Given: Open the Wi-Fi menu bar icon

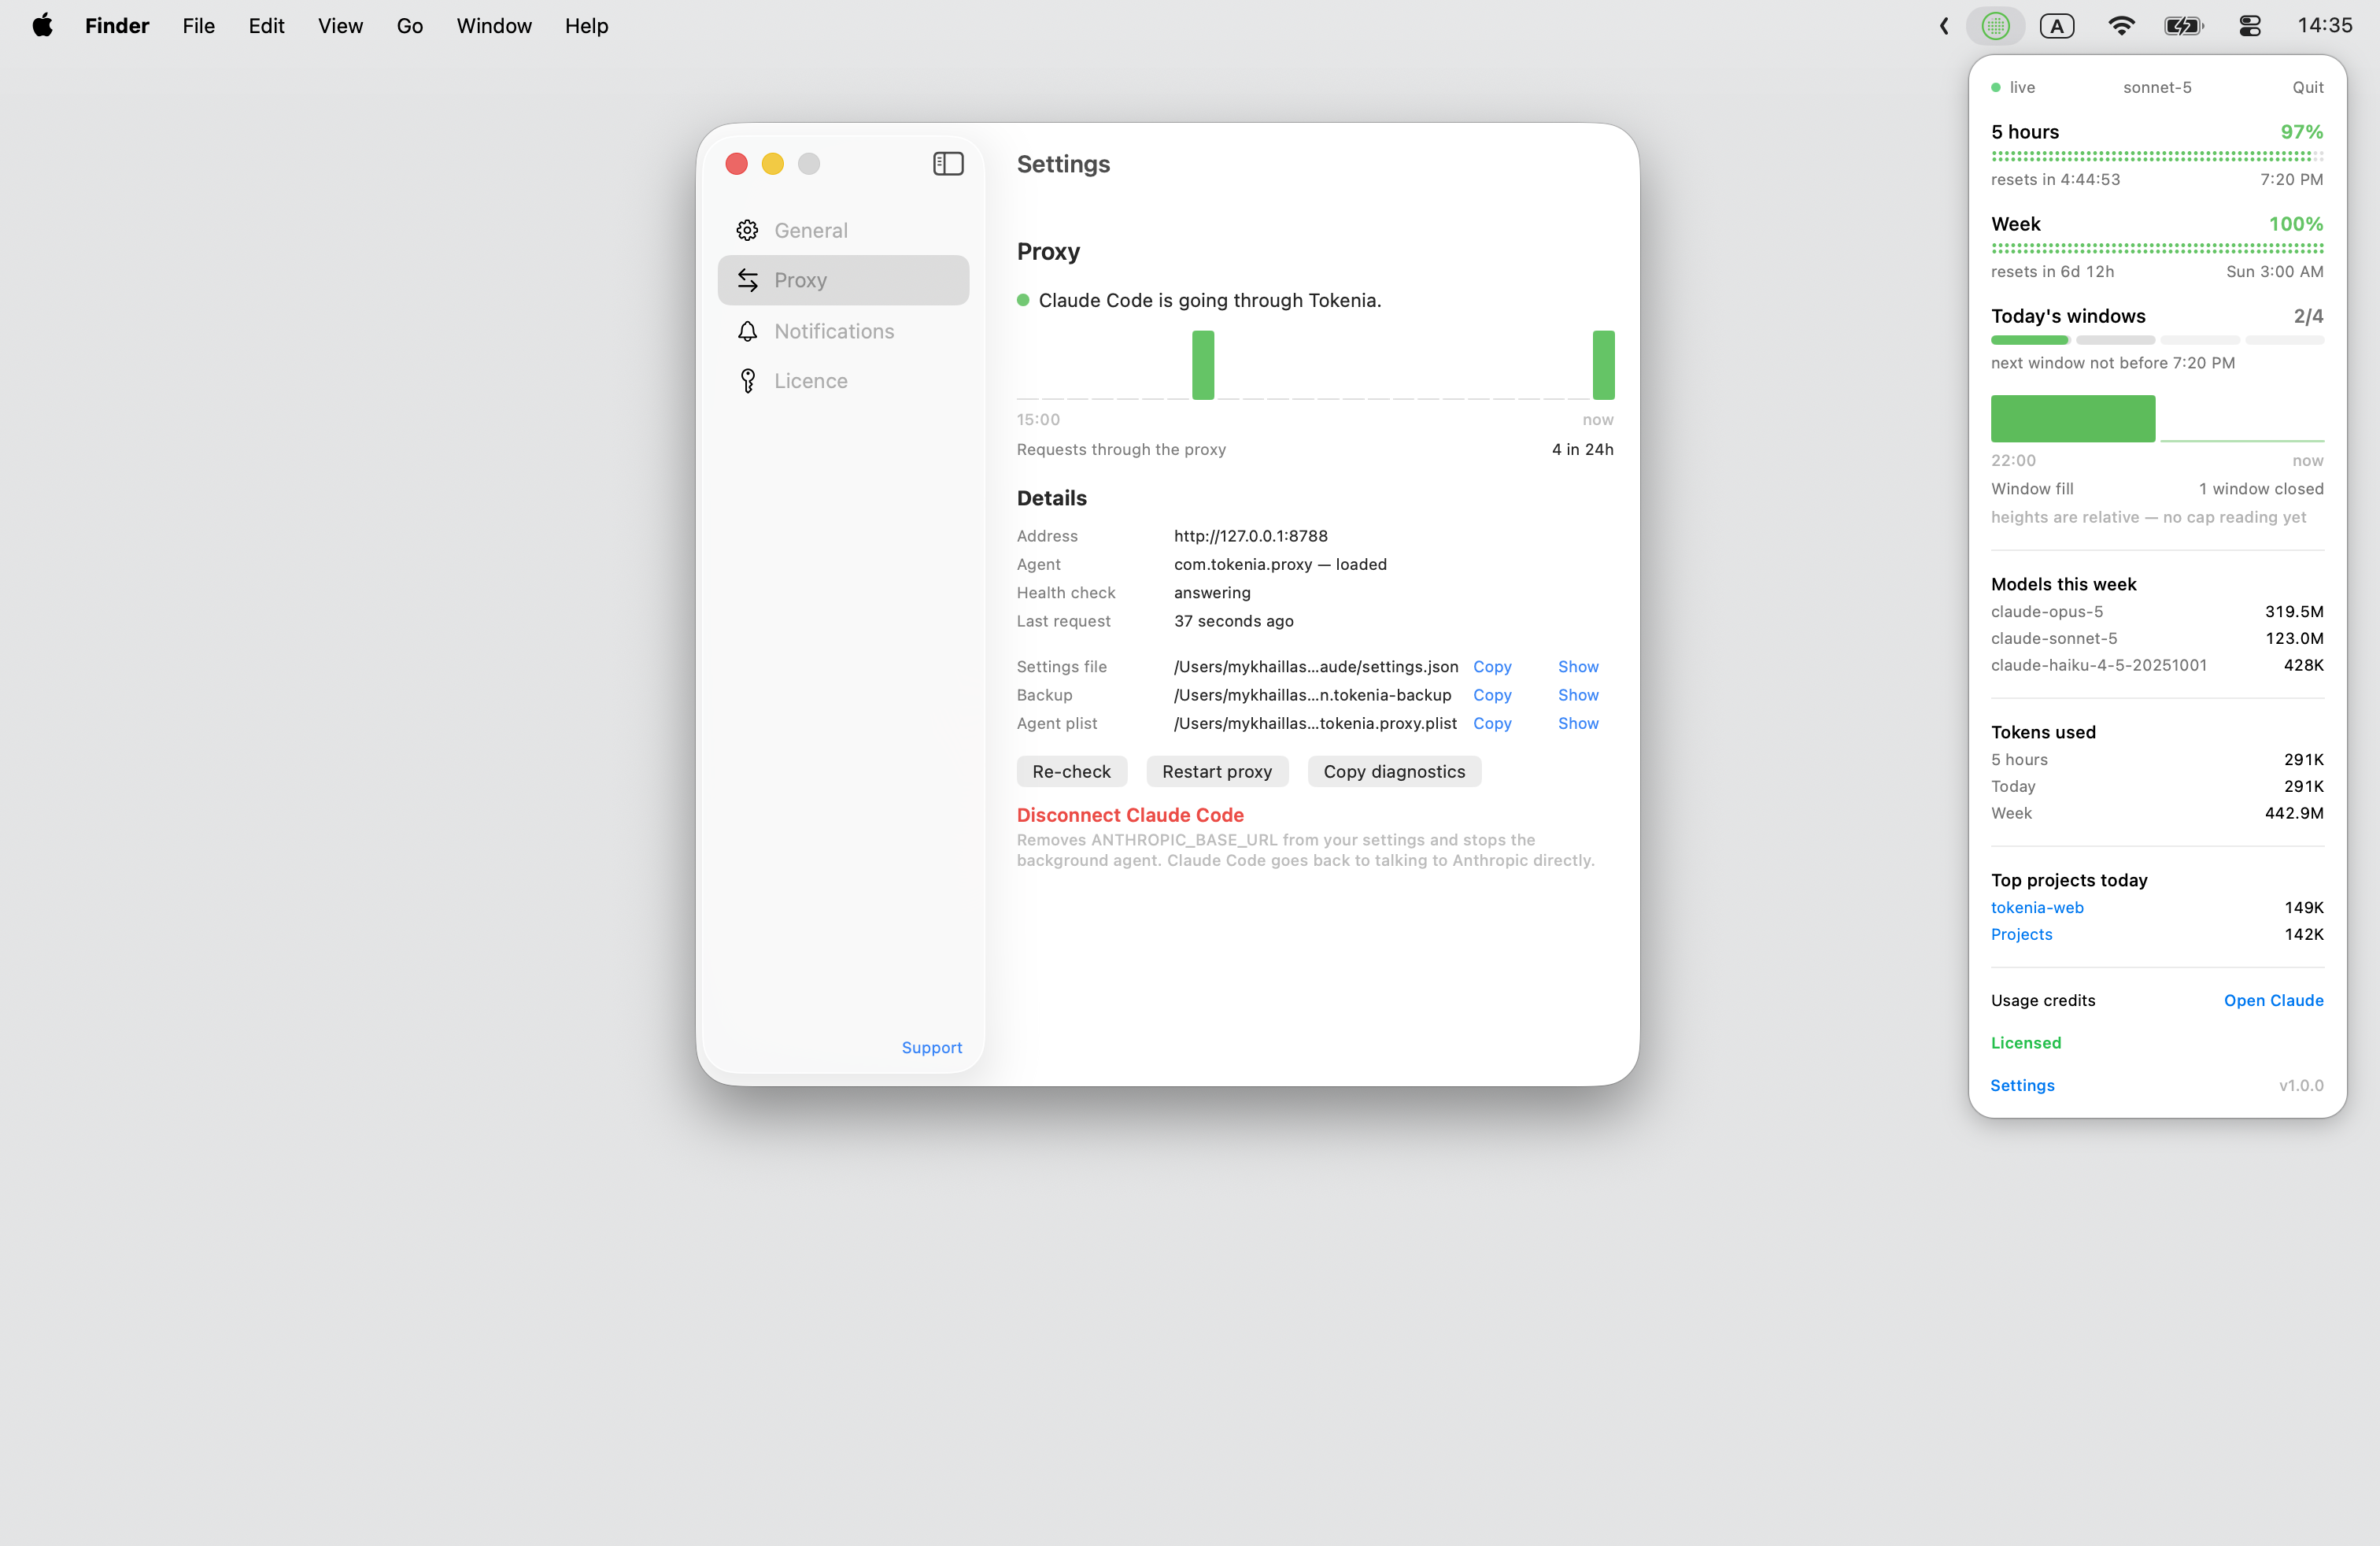Looking at the screenshot, I should [x=2120, y=26].
